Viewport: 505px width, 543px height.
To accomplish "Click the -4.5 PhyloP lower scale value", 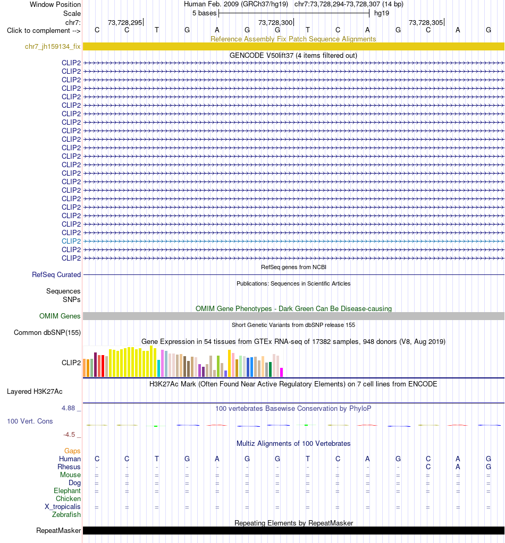I will click(x=69, y=434).
